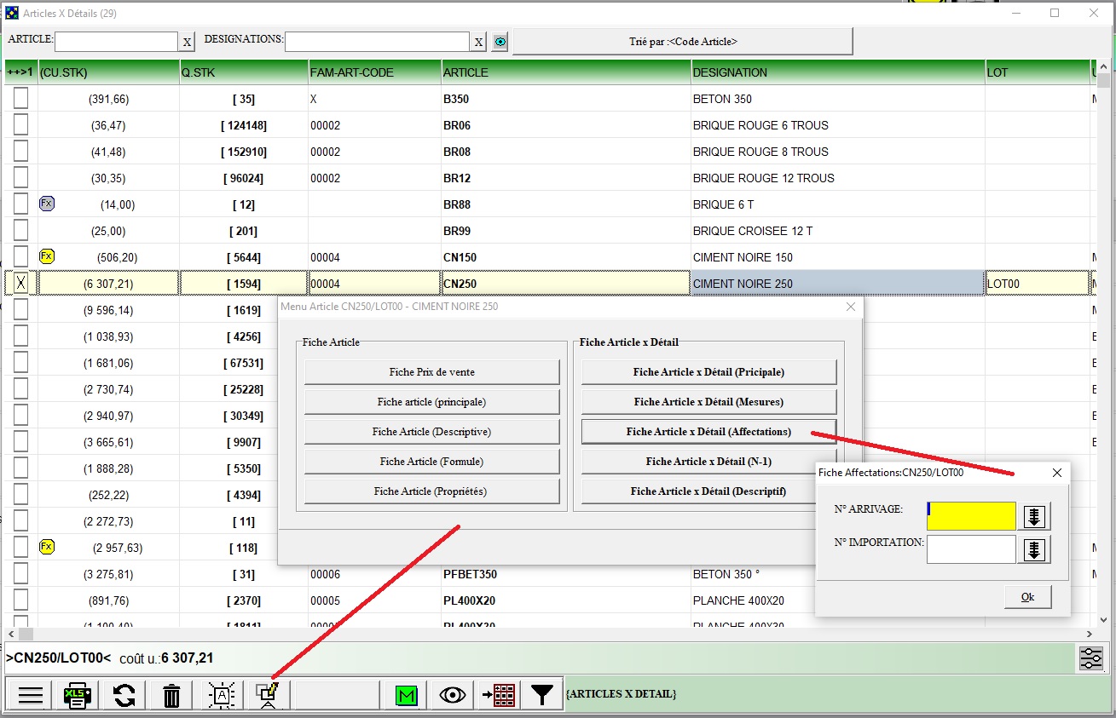Delete with the trash bin icon
Image resolution: width=1116 pixels, height=718 pixels.
pos(171,695)
